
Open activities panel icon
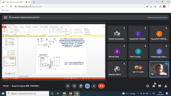point(166,86)
